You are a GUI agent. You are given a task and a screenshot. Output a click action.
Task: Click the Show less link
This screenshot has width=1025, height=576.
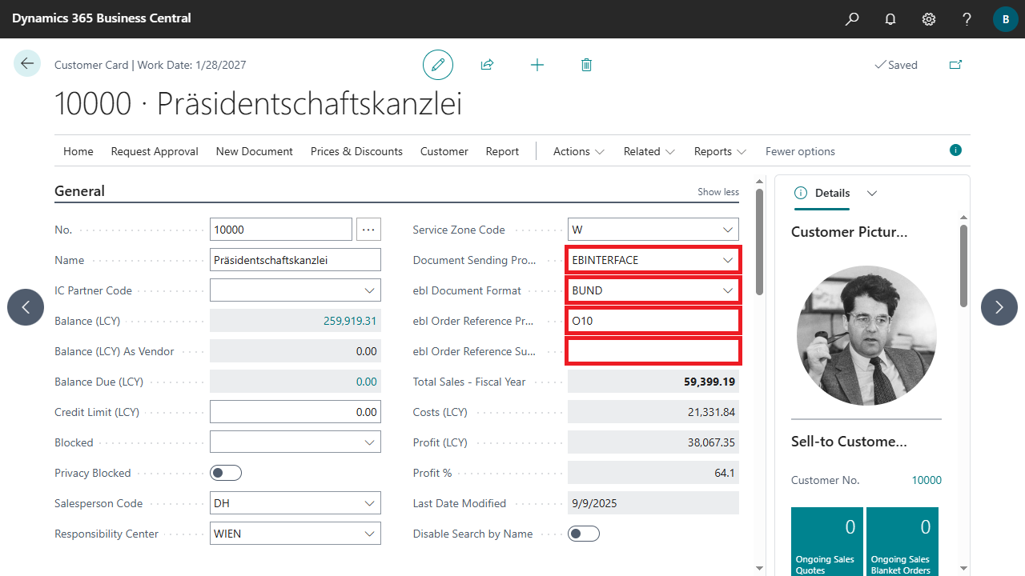pos(718,192)
